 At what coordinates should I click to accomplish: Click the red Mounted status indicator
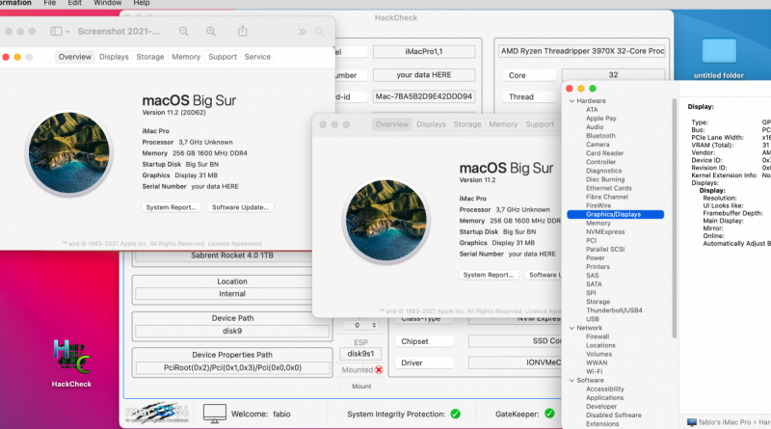379,370
